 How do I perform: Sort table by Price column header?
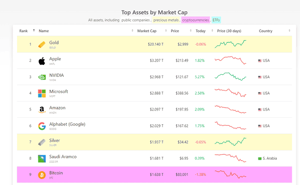coord(174,31)
